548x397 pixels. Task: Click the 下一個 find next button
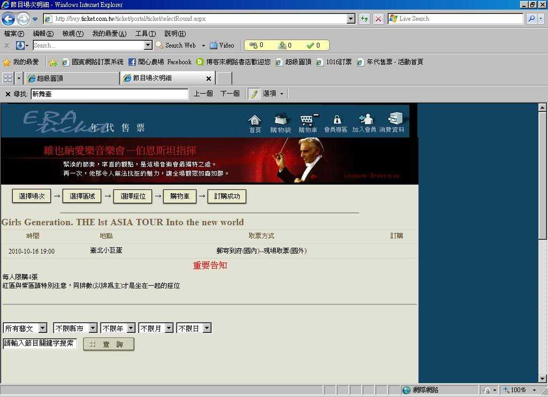(230, 94)
